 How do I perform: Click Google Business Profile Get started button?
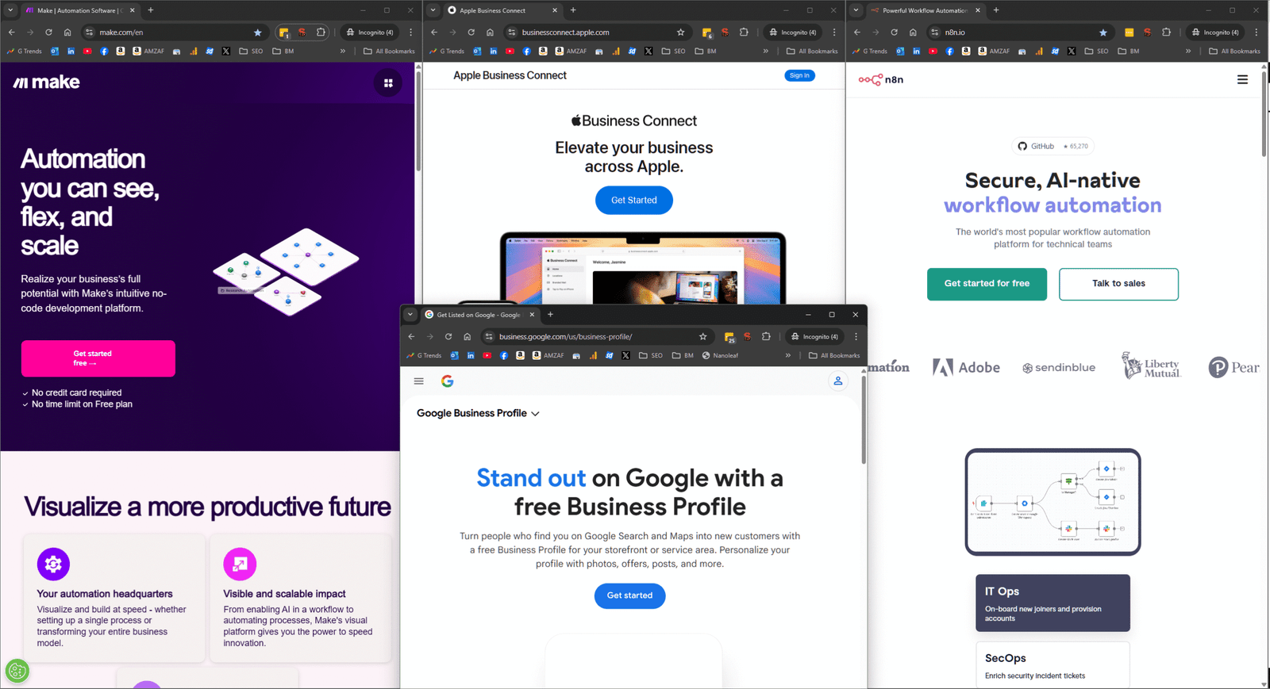tap(629, 595)
